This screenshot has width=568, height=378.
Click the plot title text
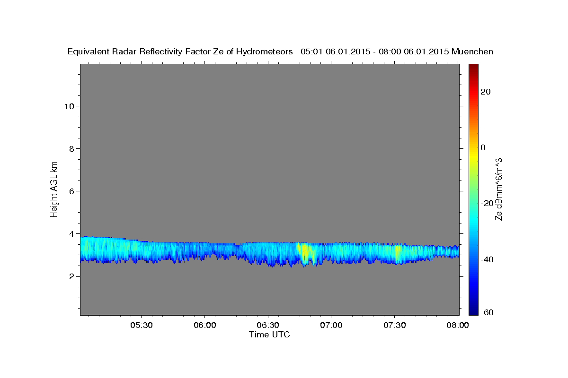pyautogui.click(x=281, y=52)
